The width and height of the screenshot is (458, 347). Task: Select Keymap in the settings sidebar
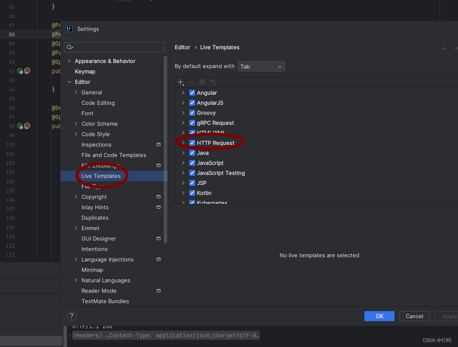86,71
